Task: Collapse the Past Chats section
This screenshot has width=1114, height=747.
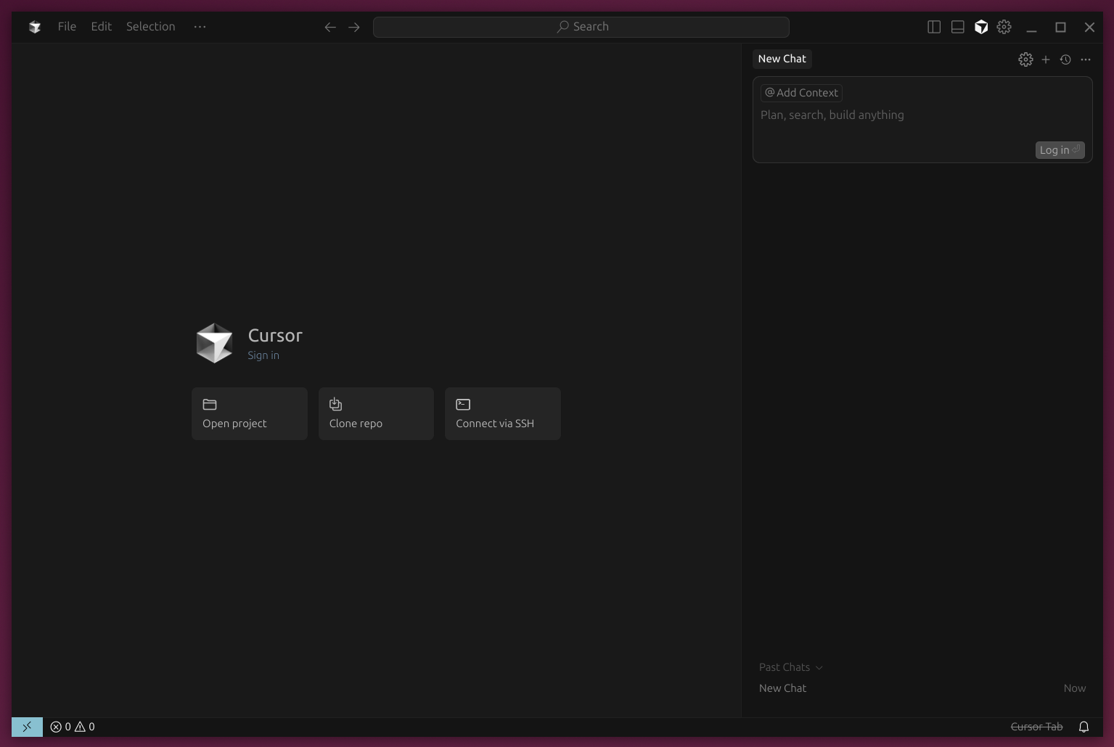Action: 791,667
